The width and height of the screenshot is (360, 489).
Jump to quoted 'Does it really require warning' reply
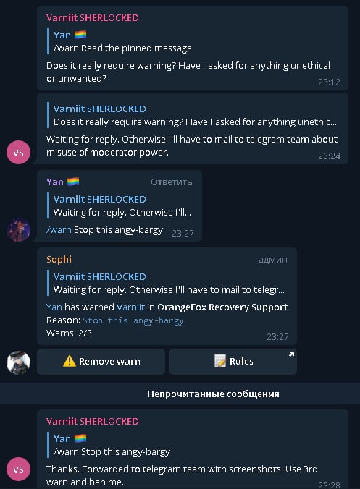coord(192,115)
